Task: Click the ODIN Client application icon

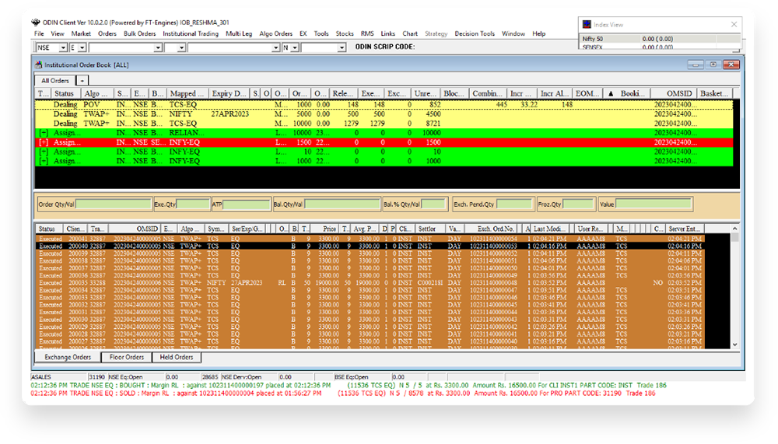Action: click(36, 23)
